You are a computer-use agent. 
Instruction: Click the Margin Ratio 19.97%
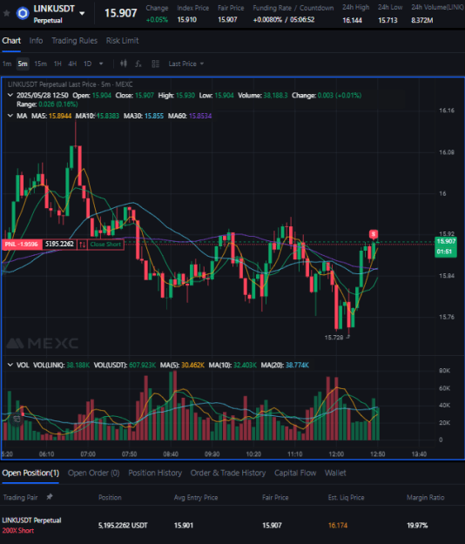pos(417,525)
